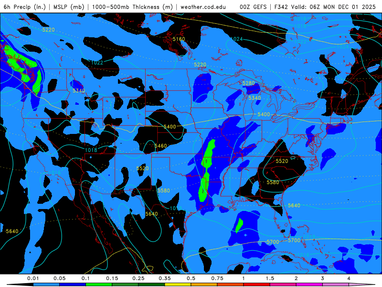The height and width of the screenshot is (287, 382).
Task: Click the 0.75 legend value
Action: 217,278
